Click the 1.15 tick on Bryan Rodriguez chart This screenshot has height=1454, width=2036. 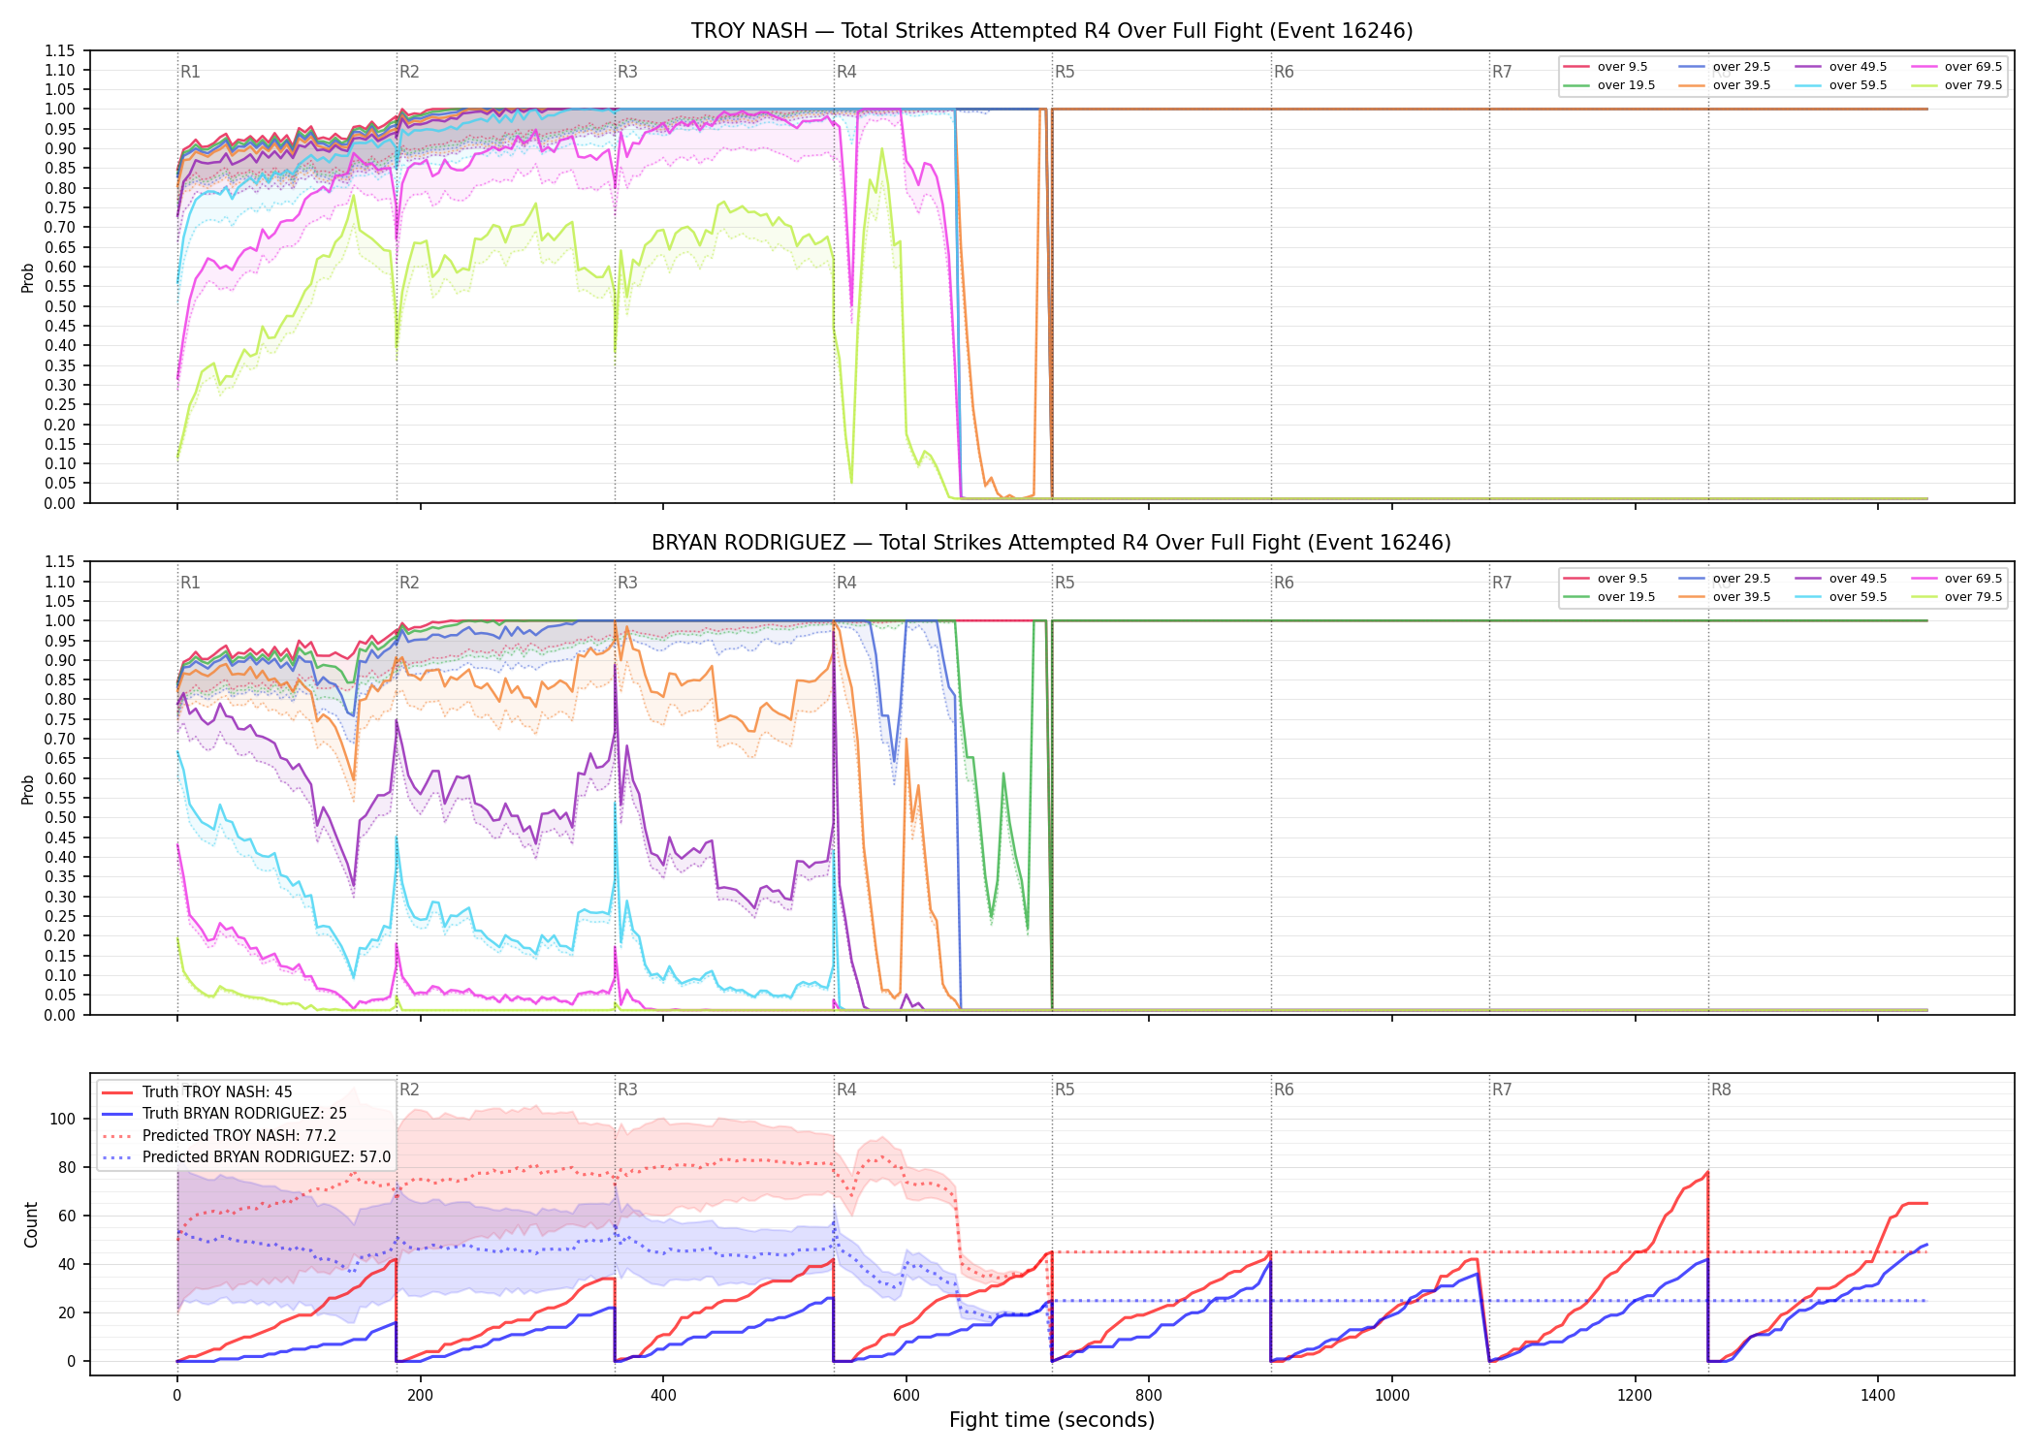coord(60,562)
